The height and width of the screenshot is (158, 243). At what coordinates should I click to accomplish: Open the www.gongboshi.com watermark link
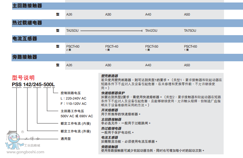point(25,152)
